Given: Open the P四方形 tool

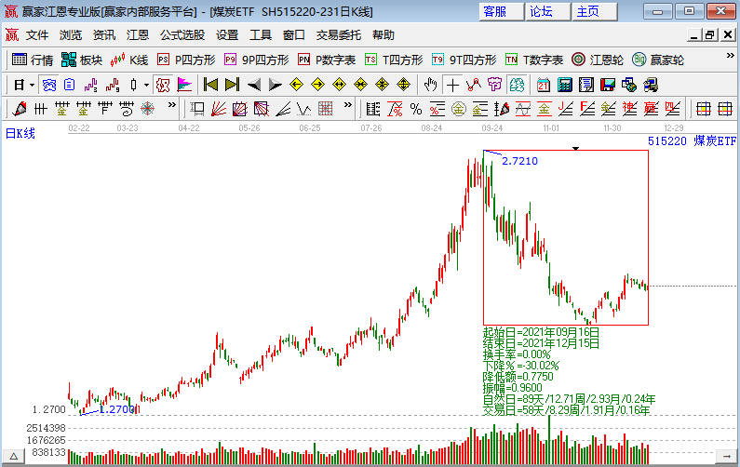Looking at the screenshot, I should [186, 60].
